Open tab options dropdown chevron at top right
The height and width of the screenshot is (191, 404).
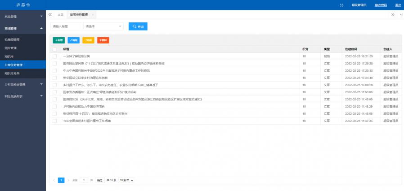click(x=401, y=14)
